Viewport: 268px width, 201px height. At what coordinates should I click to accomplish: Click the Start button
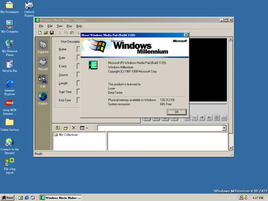(x=8, y=198)
